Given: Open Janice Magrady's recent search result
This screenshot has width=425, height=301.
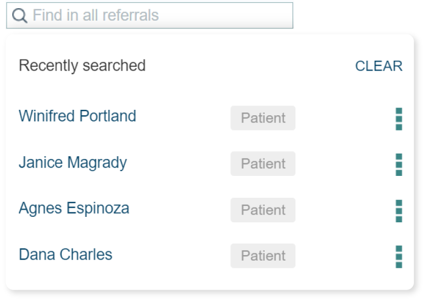Looking at the screenshot, I should (x=73, y=163).
